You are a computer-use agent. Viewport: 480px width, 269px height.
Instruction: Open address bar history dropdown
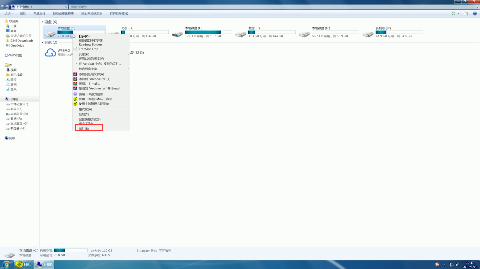click(x=63, y=7)
